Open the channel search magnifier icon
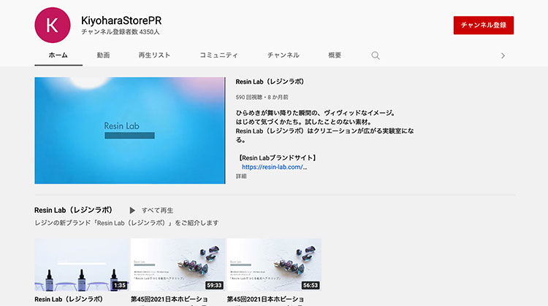Image resolution: width=548 pixels, height=306 pixels. click(x=376, y=55)
